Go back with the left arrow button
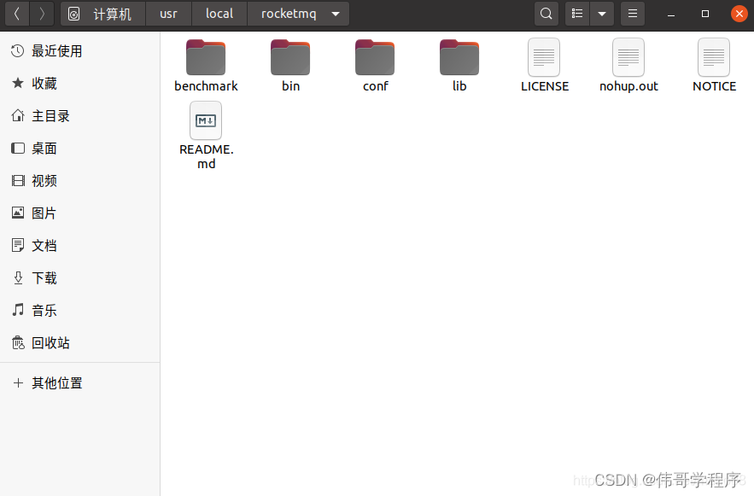 (x=17, y=14)
